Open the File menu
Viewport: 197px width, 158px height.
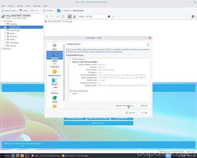click(3, 6)
